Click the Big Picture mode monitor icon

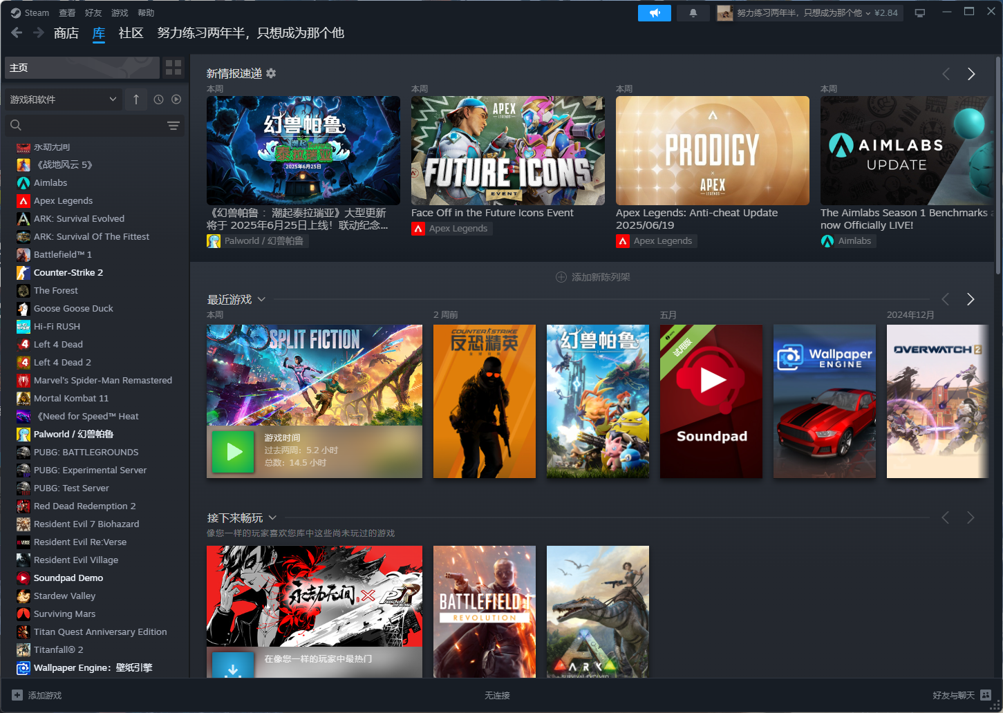click(920, 13)
